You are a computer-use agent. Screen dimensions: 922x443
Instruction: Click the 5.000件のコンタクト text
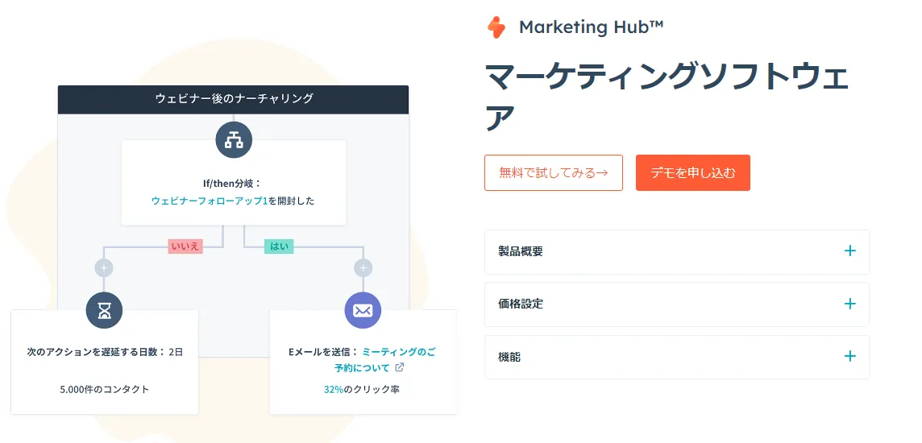(x=105, y=389)
